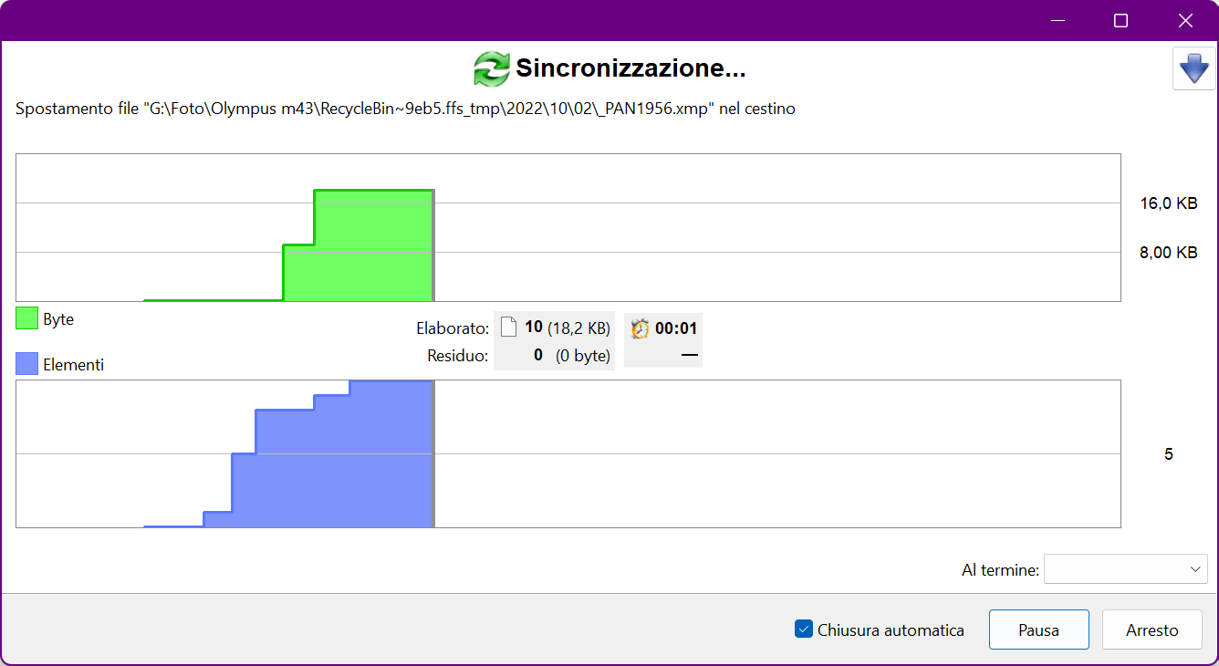The height and width of the screenshot is (666, 1219).
Task: Click the Sincronizzazione title text
Action: (x=630, y=68)
